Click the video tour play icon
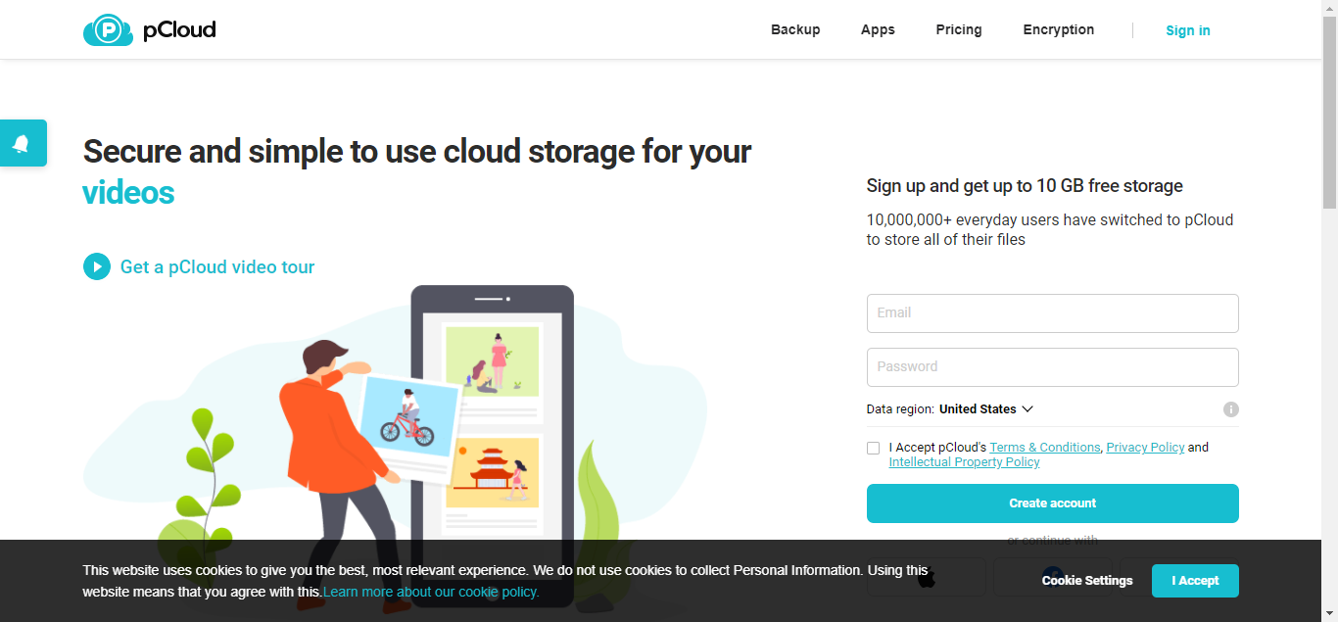 click(x=97, y=266)
